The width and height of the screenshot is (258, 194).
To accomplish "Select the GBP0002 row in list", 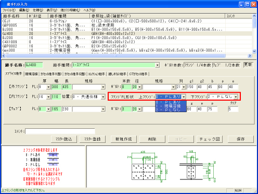I will pyautogui.click(x=126, y=46).
